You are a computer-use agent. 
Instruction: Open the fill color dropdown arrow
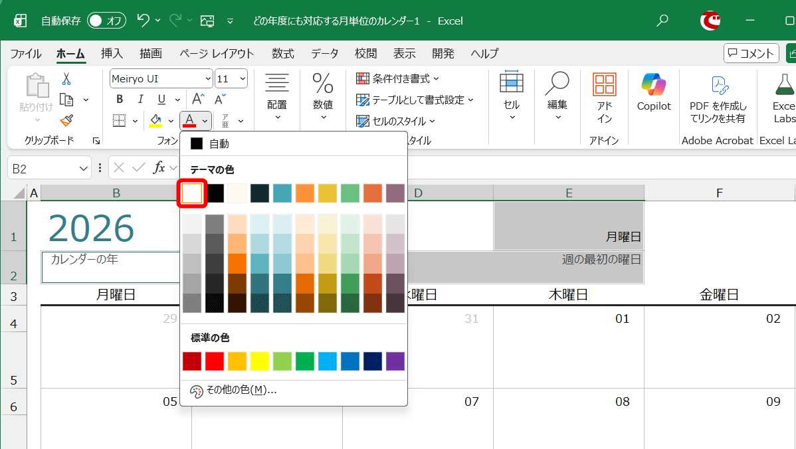point(170,121)
